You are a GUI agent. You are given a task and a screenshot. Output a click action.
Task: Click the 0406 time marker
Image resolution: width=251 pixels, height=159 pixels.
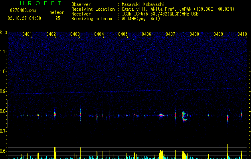pos(146,34)
